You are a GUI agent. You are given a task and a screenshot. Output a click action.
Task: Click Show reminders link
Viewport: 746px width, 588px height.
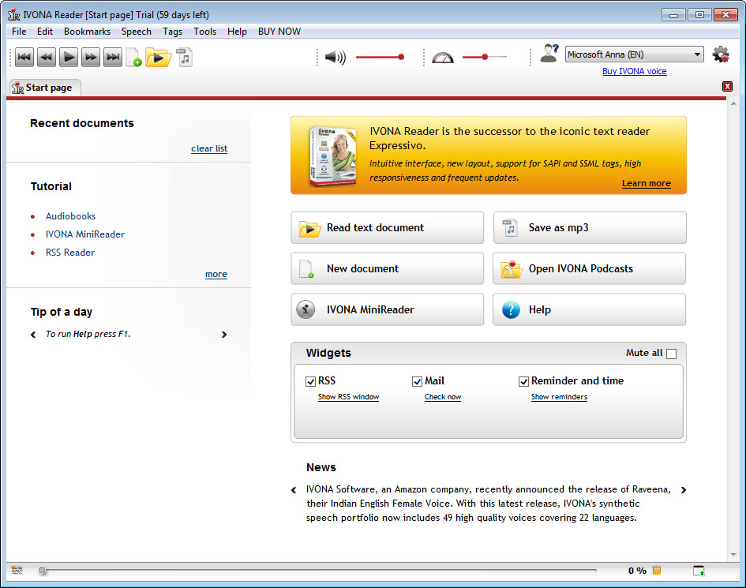559,397
